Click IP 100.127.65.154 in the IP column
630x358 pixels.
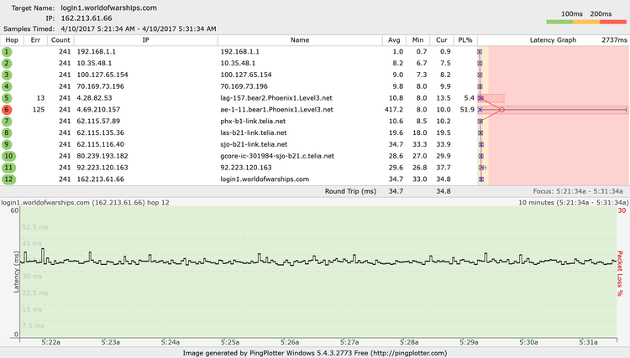102,75
